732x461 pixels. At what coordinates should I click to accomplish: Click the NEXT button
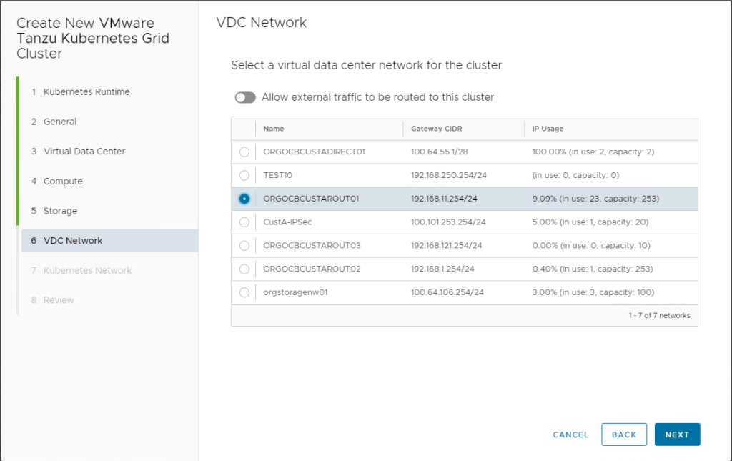pyautogui.click(x=677, y=435)
